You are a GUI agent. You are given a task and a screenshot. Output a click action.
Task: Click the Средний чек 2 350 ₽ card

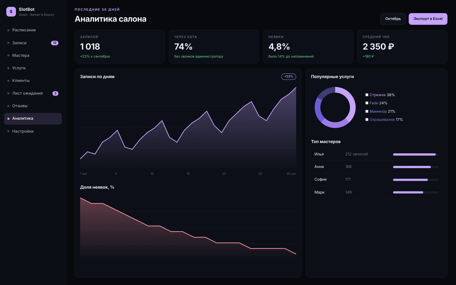point(402,47)
